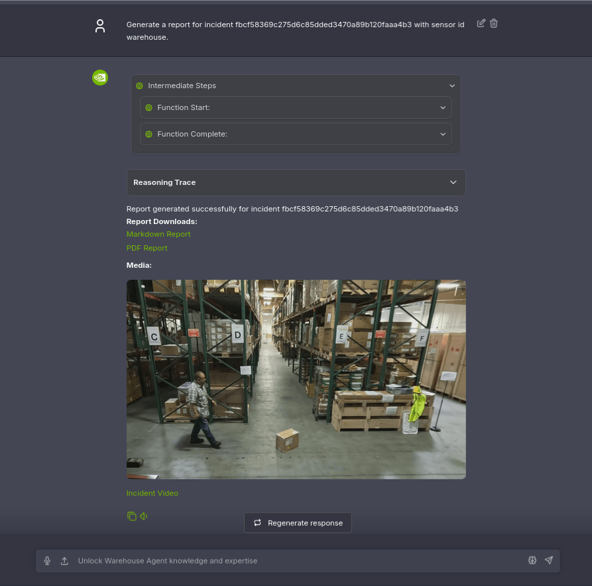Click the upload file icon
The height and width of the screenshot is (586, 592).
pyautogui.click(x=64, y=561)
